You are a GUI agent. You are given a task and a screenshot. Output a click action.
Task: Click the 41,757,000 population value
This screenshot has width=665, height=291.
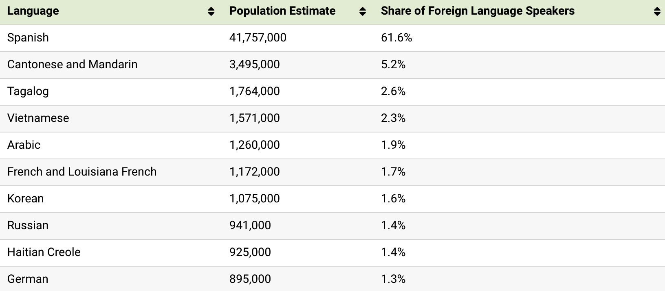(x=258, y=38)
